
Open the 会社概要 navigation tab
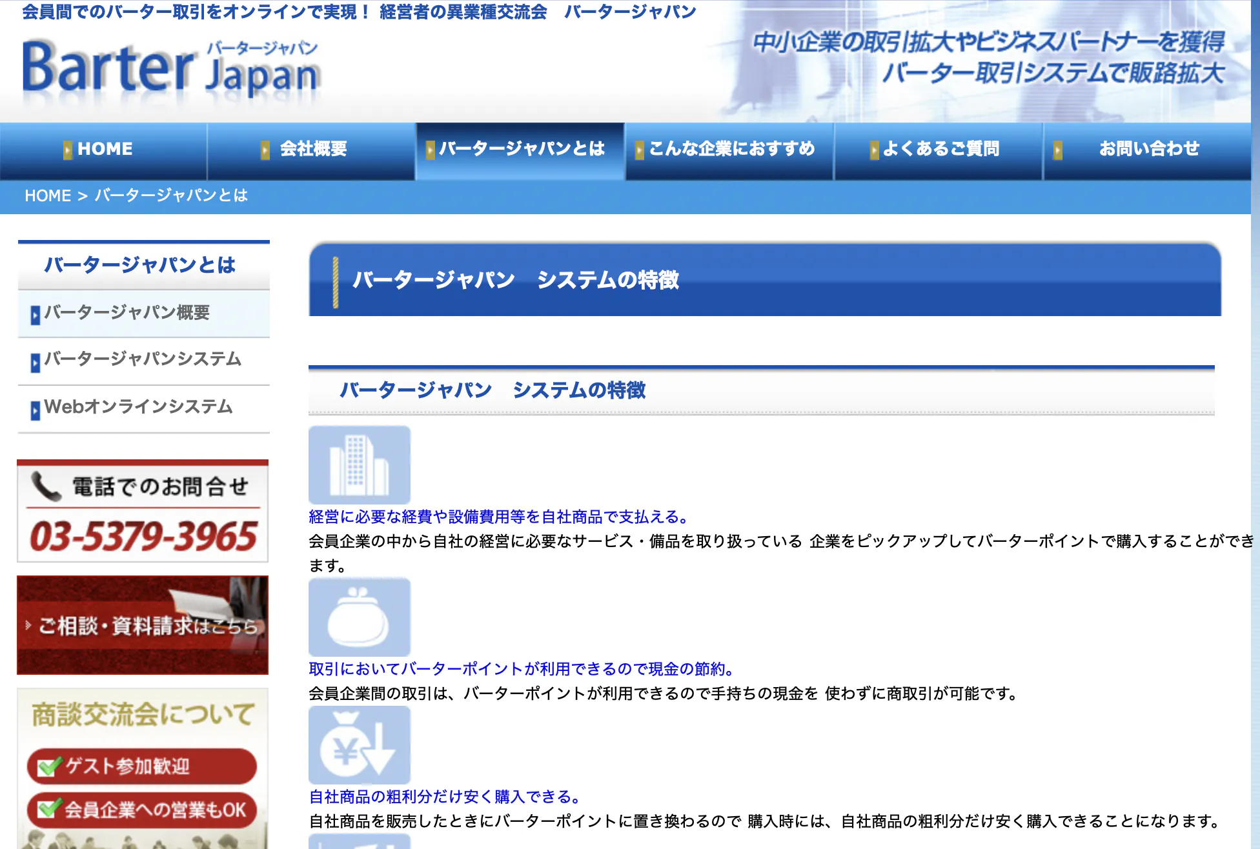[x=312, y=149]
